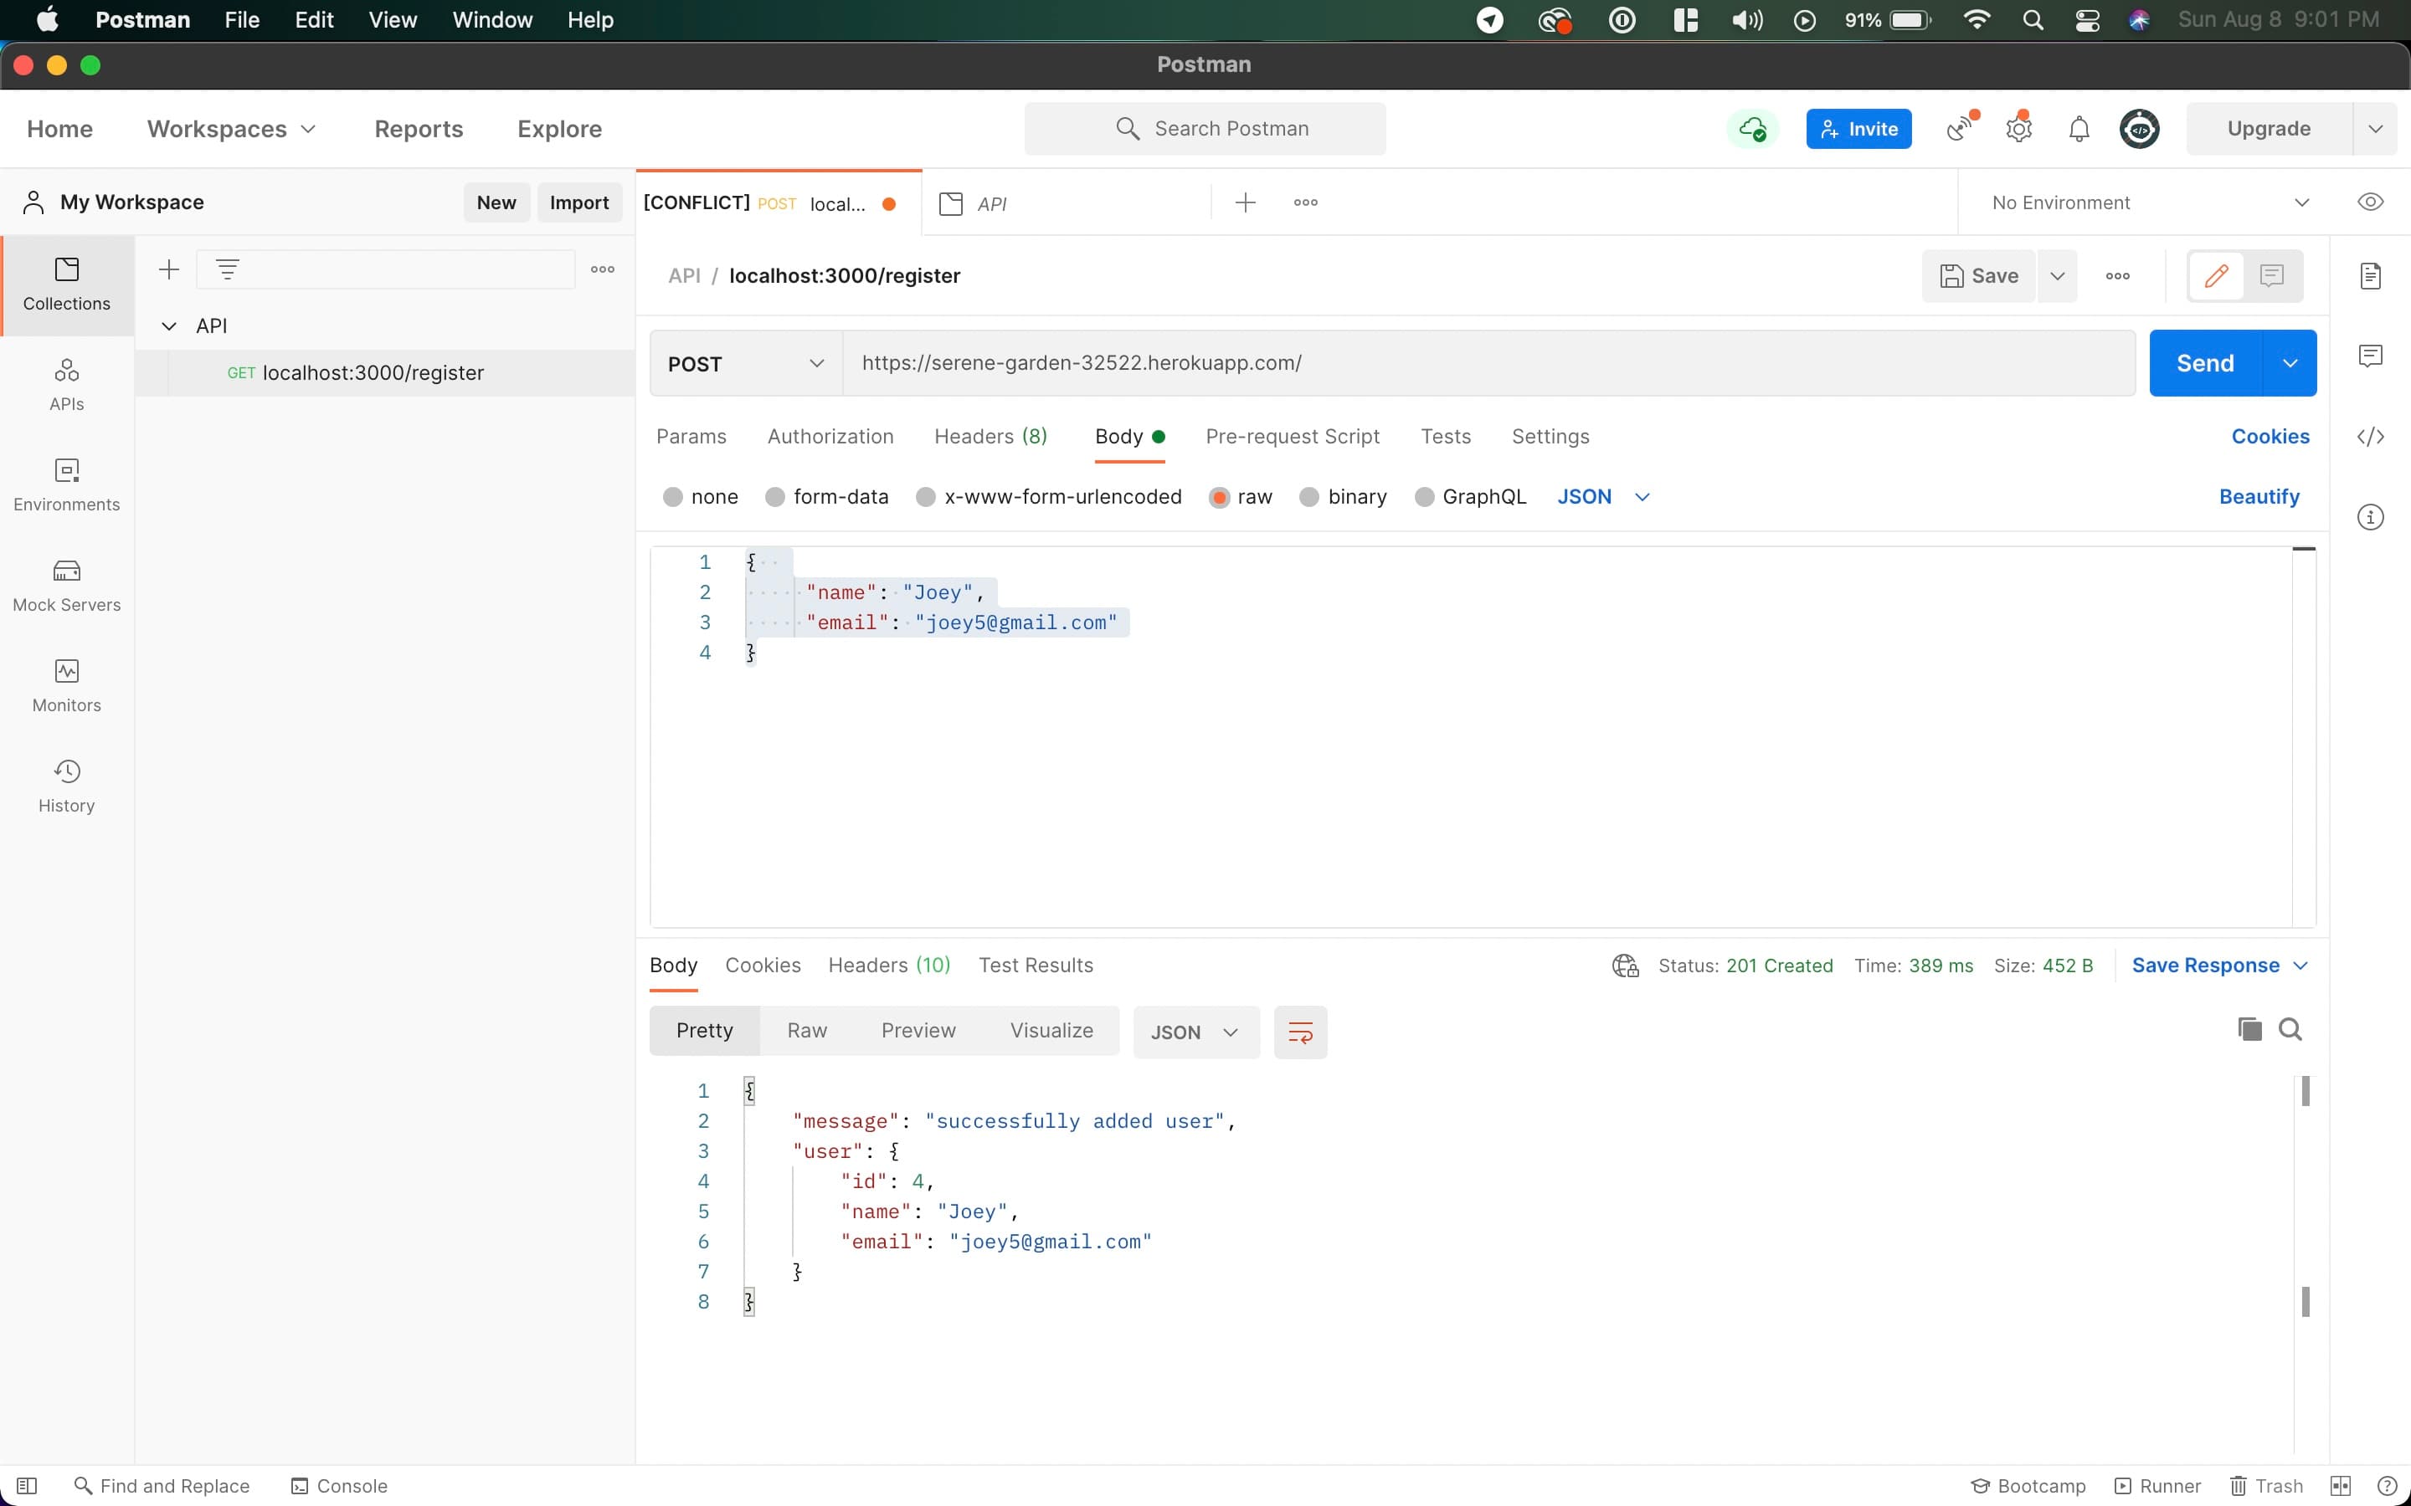Open the No Environment dropdown
Image resolution: width=2411 pixels, height=1506 pixels.
(x=2149, y=203)
